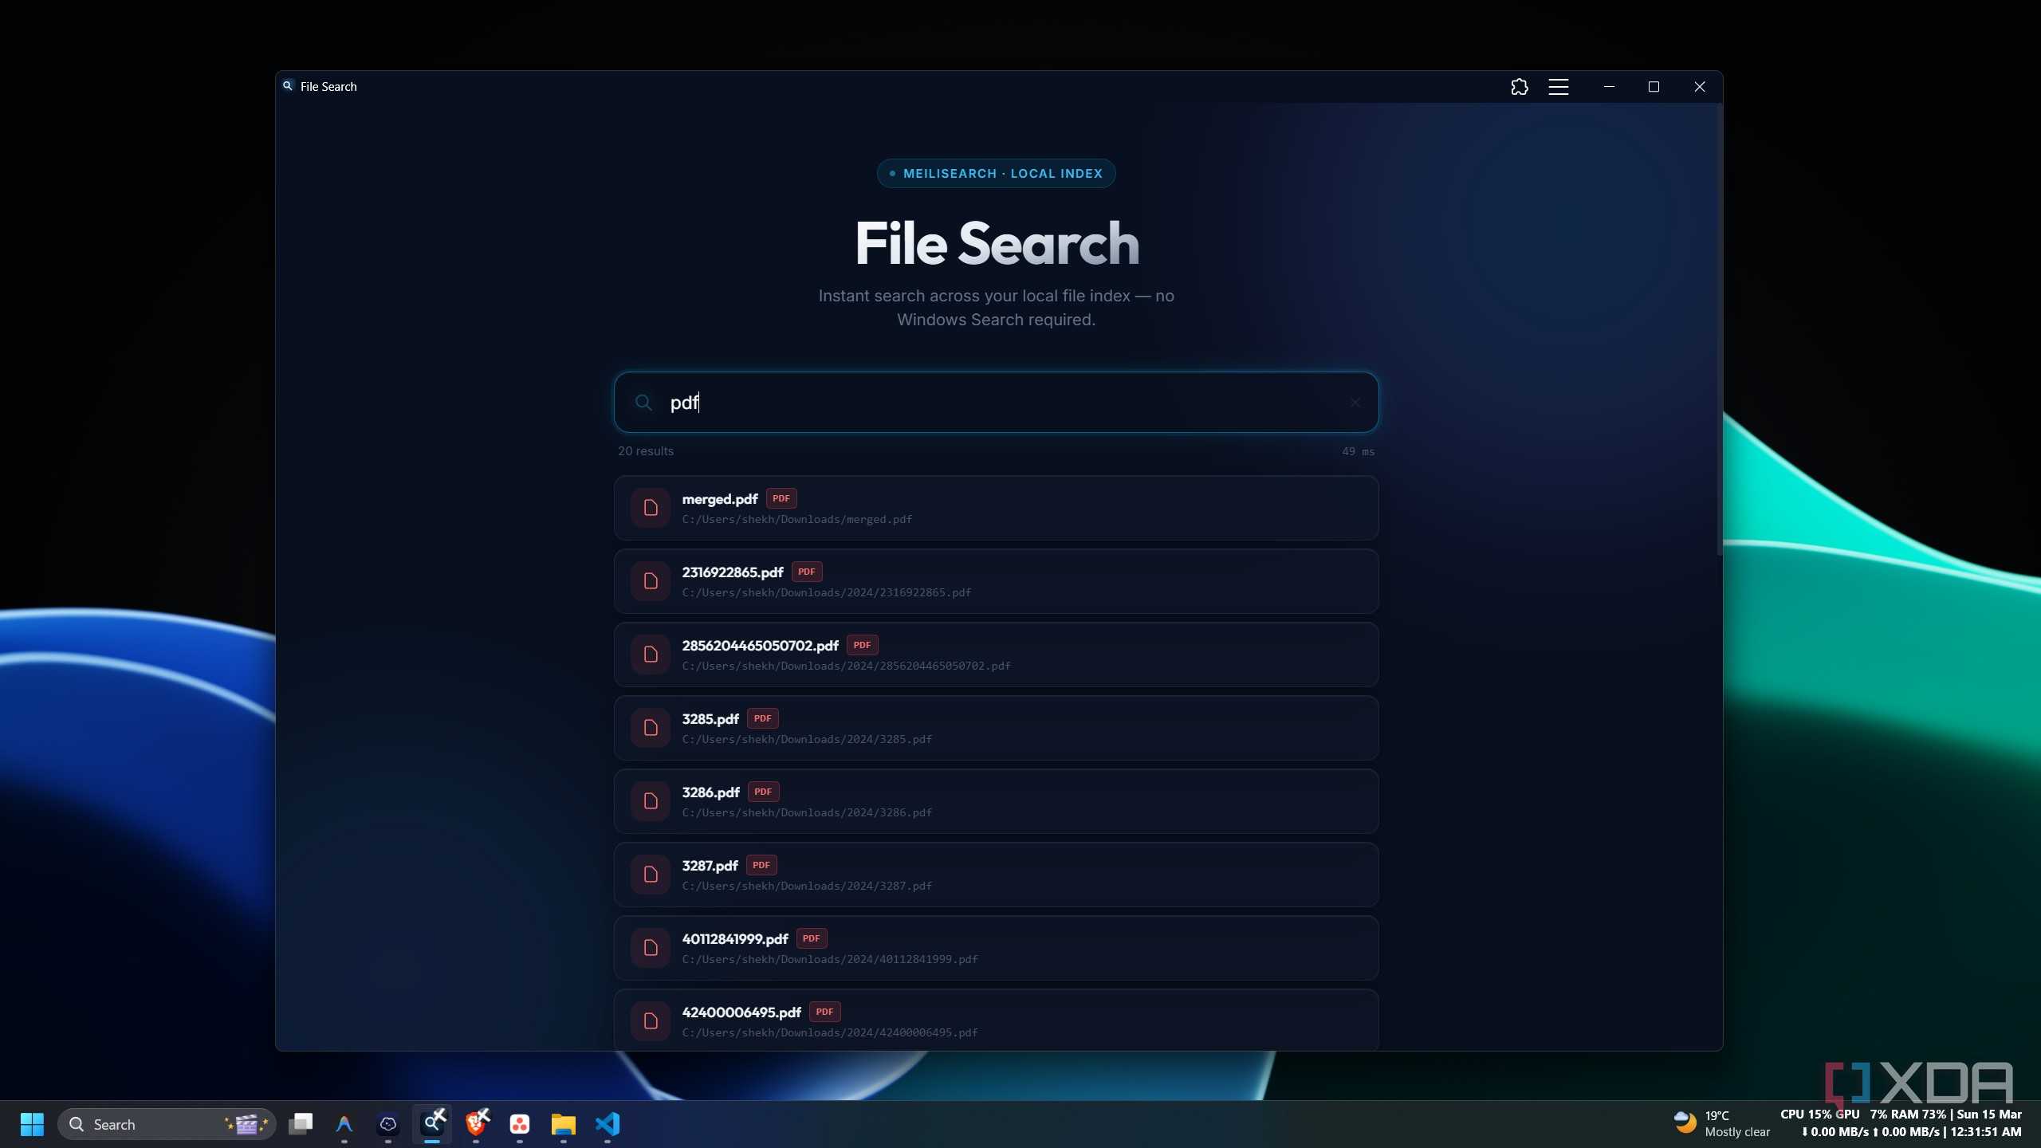
Task: Open the 2316922865.pdf result name
Action: click(x=732, y=572)
